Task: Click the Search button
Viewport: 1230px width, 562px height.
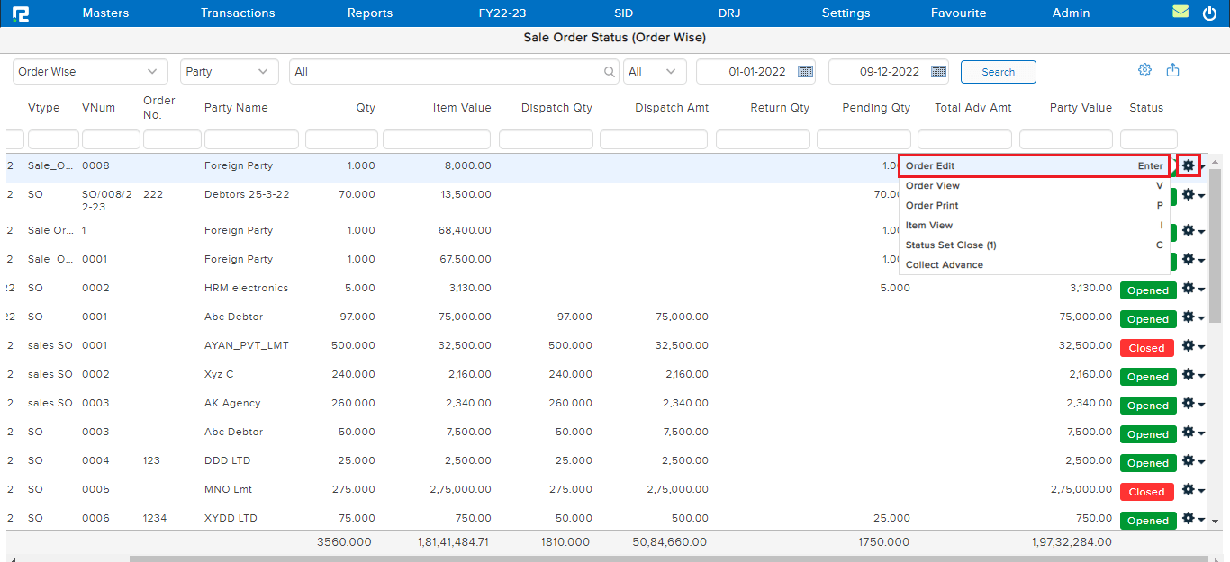Action: click(x=998, y=72)
